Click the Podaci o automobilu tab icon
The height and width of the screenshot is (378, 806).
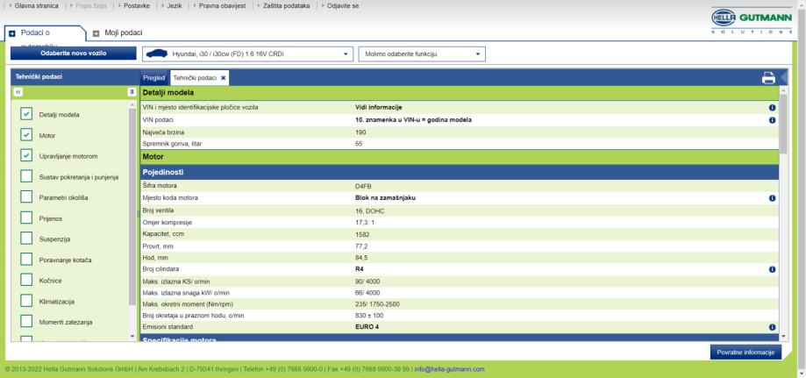[x=12, y=33]
